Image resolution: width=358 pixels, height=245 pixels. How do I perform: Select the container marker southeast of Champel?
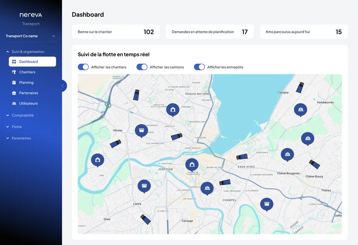click(x=267, y=204)
